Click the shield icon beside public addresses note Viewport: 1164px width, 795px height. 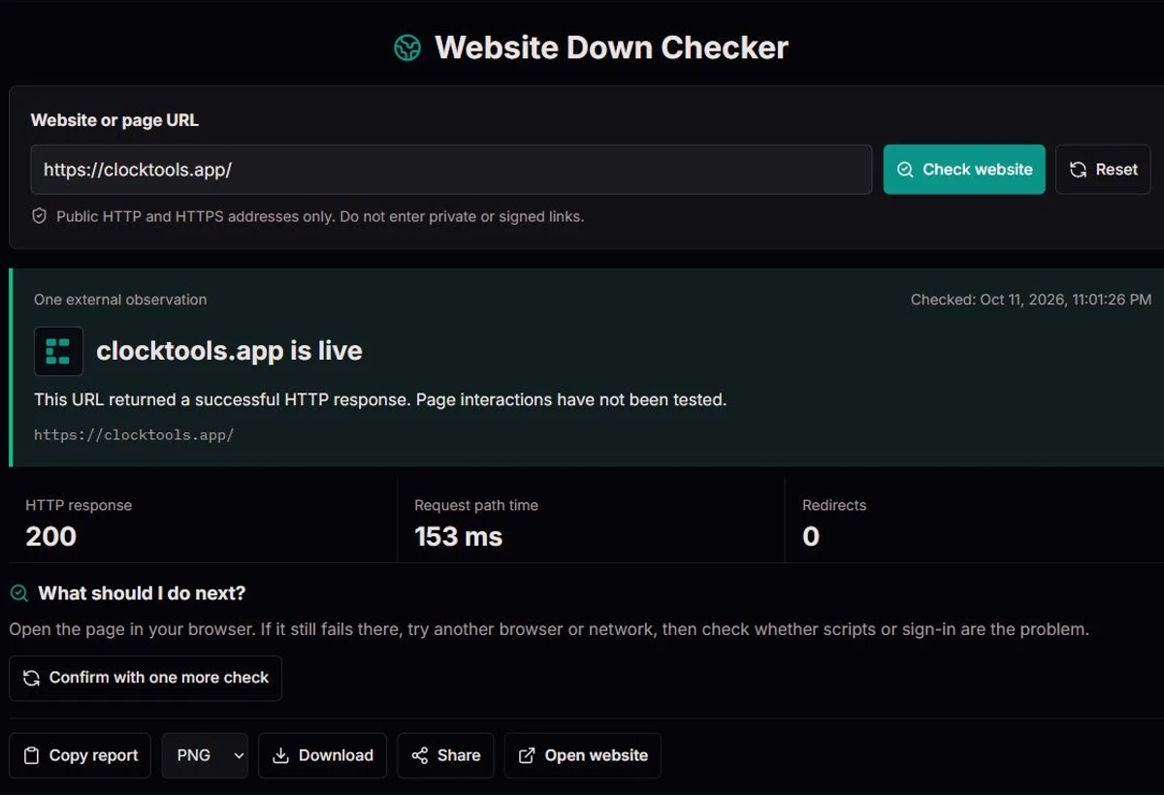tap(40, 216)
